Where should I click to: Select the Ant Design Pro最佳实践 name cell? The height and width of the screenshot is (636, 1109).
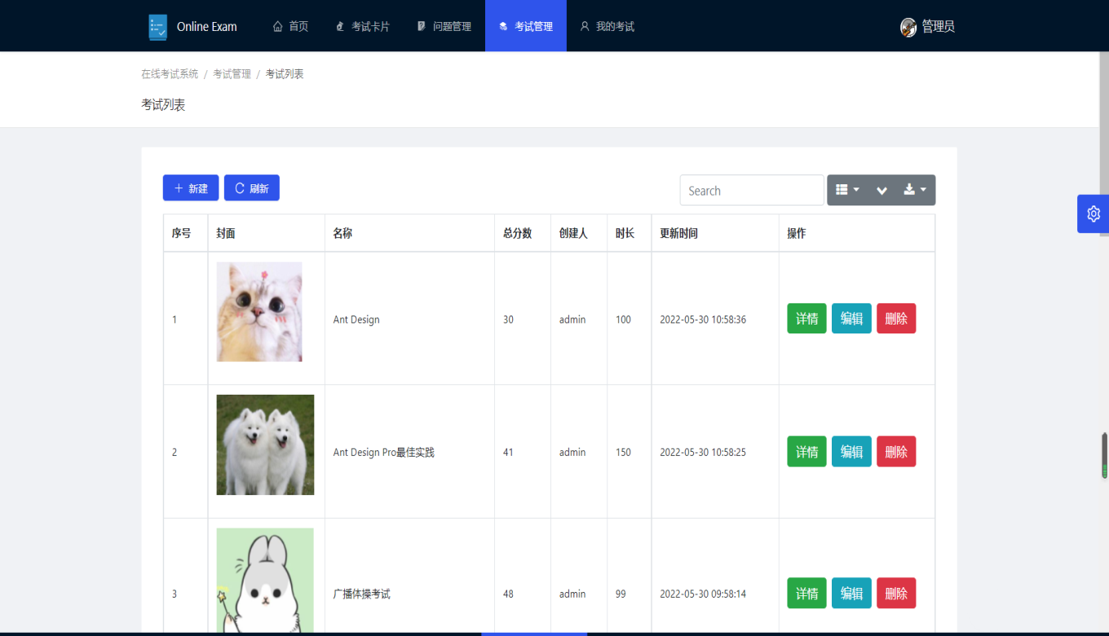(x=409, y=452)
